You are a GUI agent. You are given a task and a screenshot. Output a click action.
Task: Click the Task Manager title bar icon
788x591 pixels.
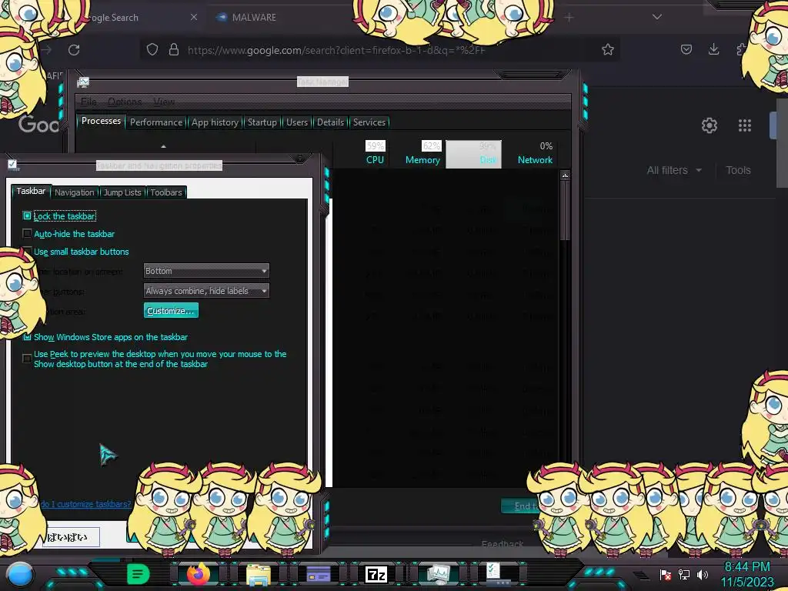click(83, 82)
